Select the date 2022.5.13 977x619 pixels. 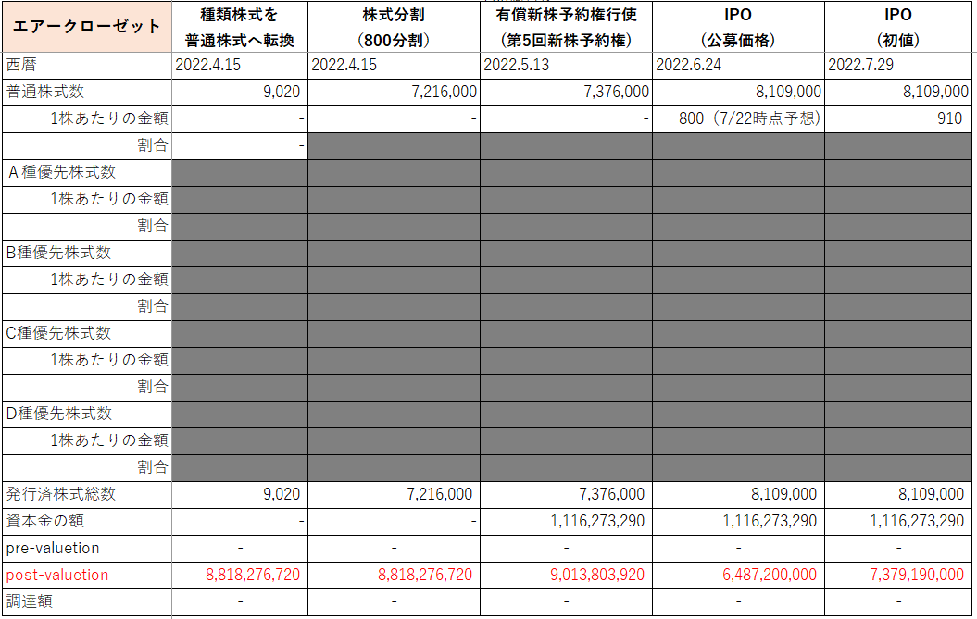[517, 65]
